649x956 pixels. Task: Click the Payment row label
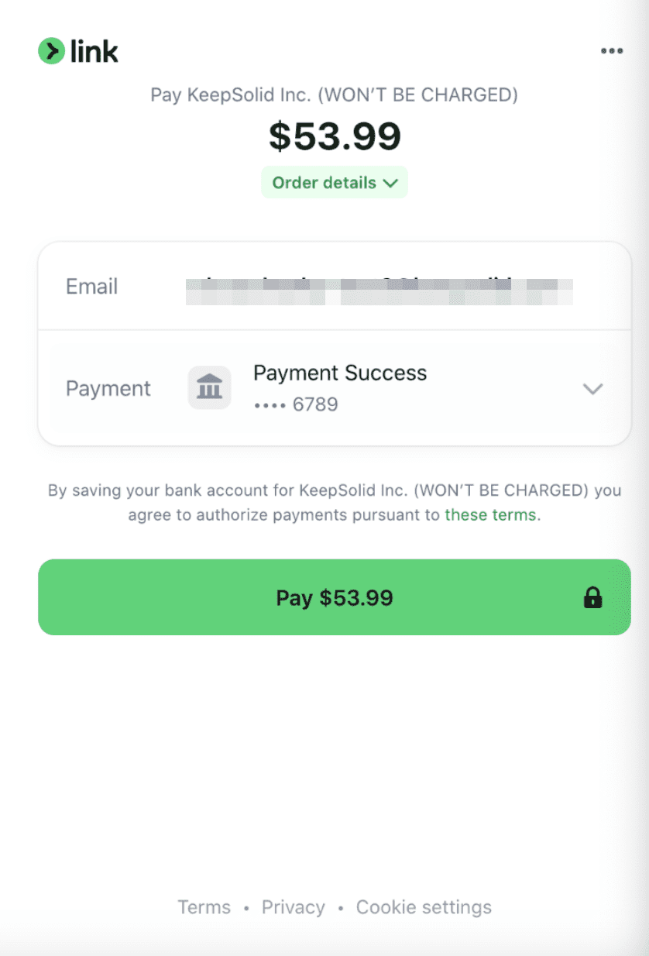[108, 388]
